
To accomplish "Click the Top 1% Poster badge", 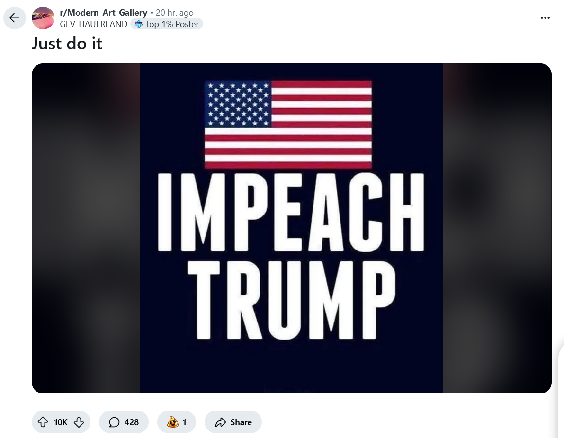I will tap(167, 24).
